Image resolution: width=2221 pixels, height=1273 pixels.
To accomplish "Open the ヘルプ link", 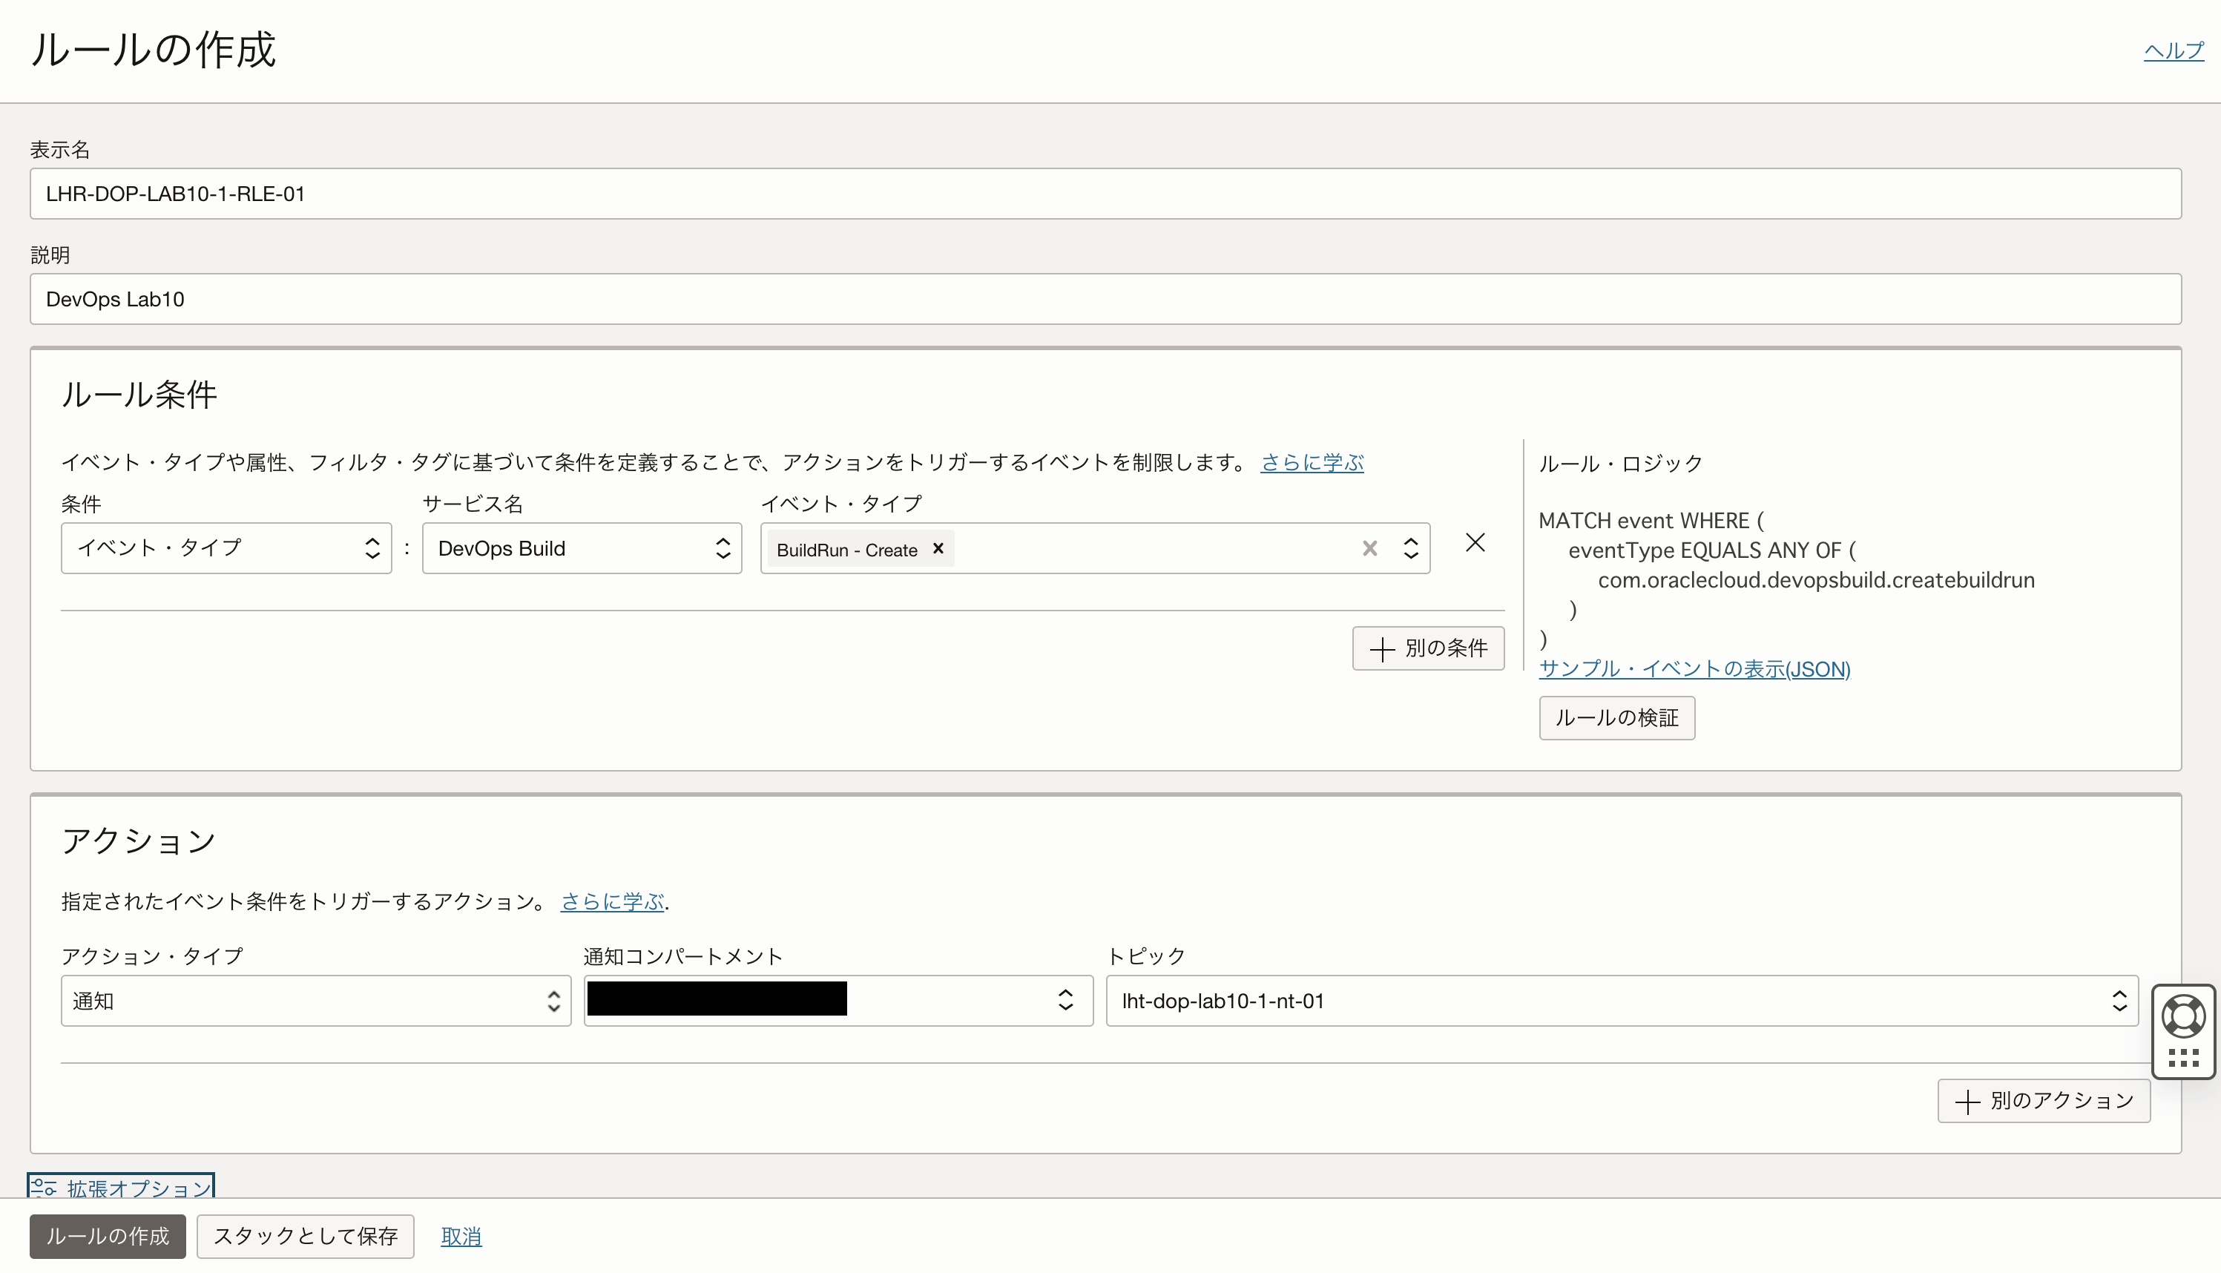I will pyautogui.click(x=2174, y=50).
